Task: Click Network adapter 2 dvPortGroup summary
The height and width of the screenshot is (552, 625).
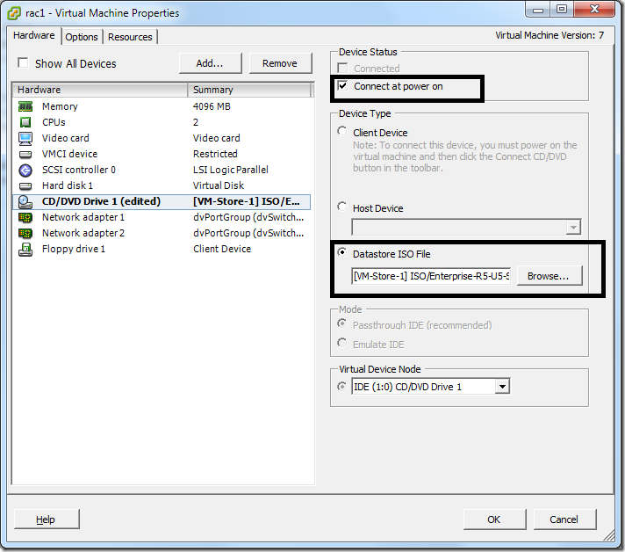Action: point(248,233)
